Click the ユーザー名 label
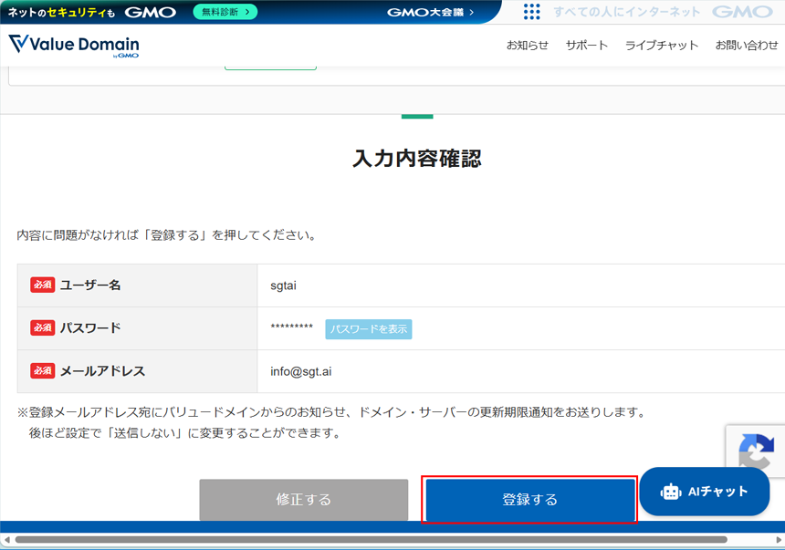The image size is (785, 550). [x=90, y=285]
